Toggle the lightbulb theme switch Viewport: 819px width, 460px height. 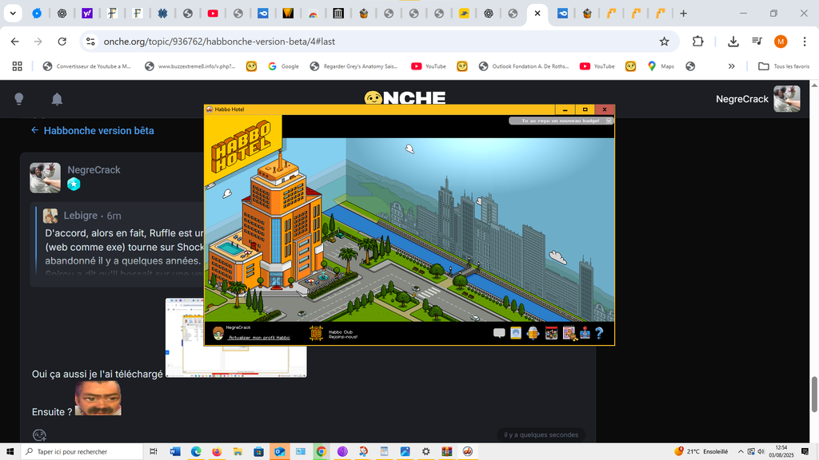coord(19,99)
